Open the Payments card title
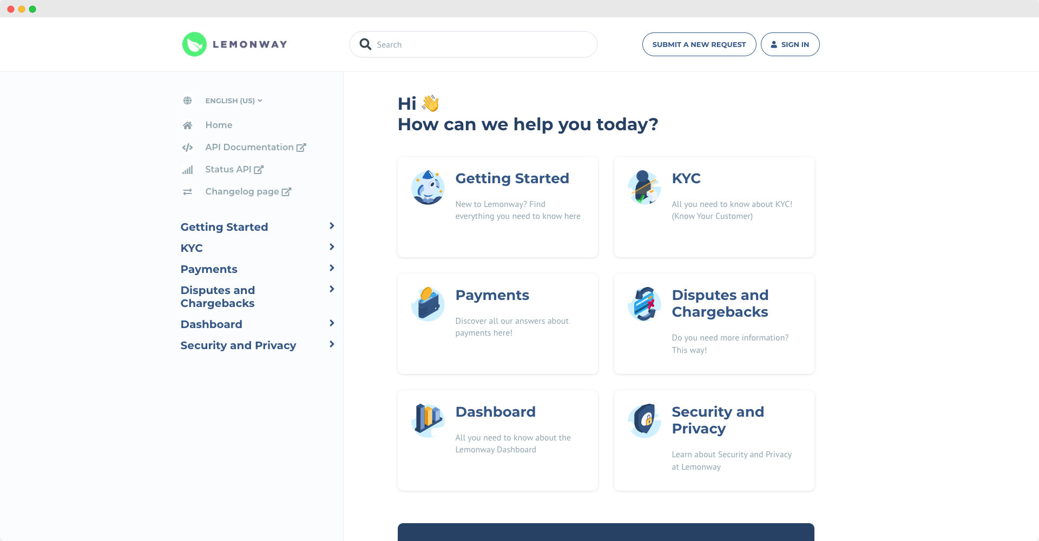The image size is (1039, 541). pos(492,295)
